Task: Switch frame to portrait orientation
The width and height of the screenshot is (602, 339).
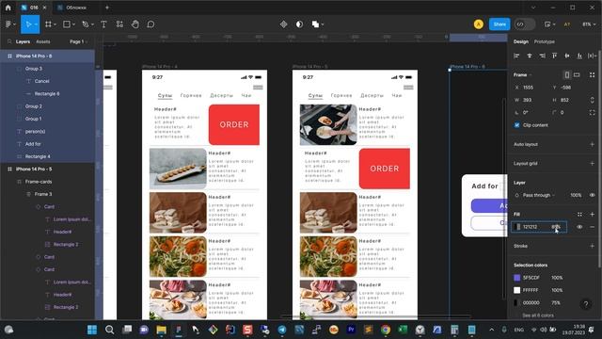Action: (x=566, y=75)
